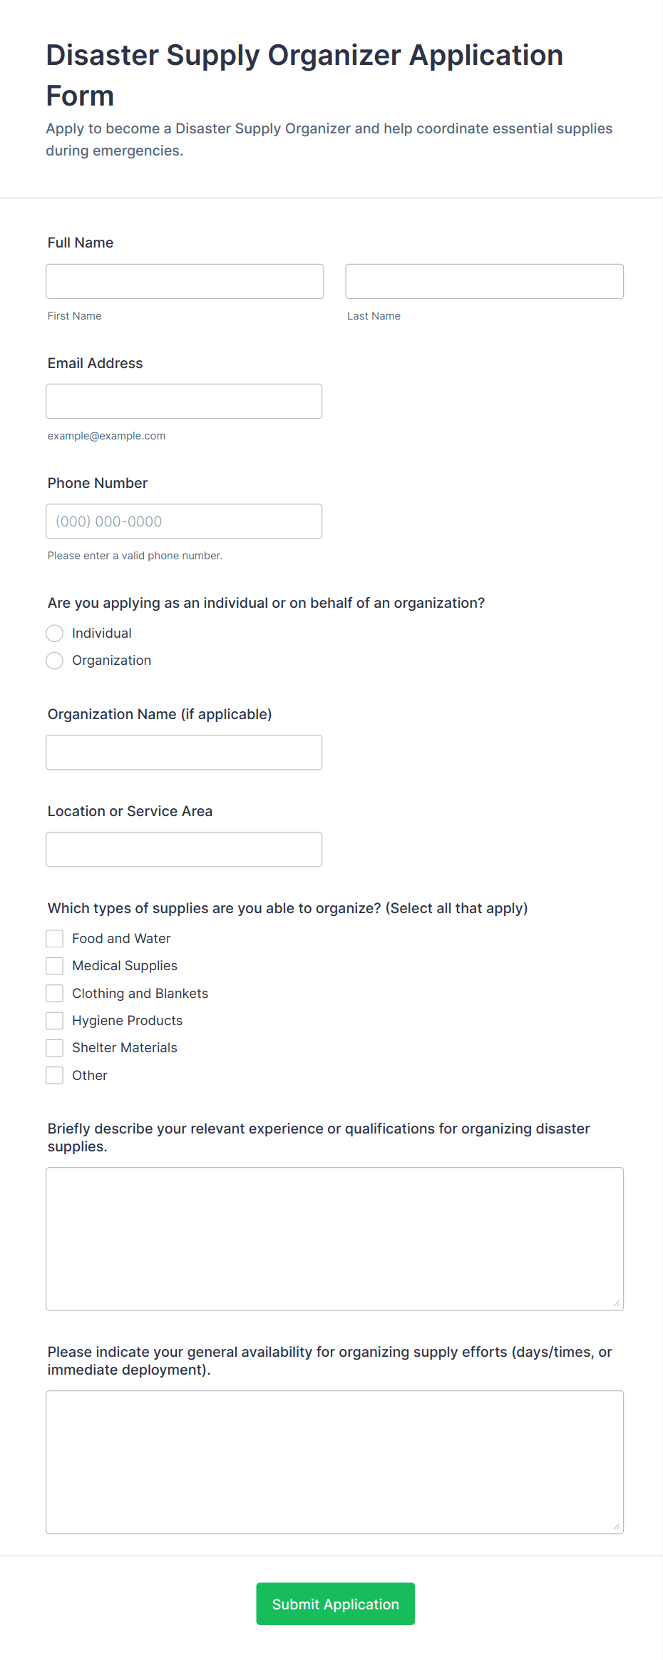Click the relevant experience text area
Viewport: 663px width, 1660px height.
[x=334, y=1238]
